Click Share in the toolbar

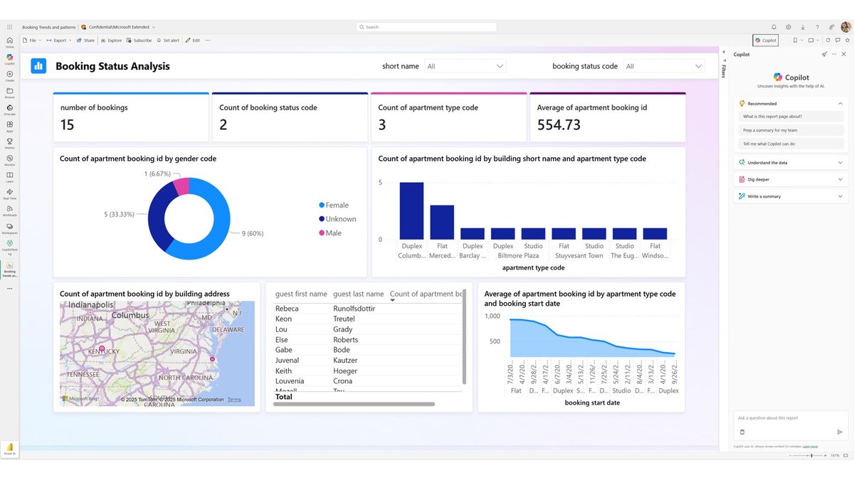85,41
